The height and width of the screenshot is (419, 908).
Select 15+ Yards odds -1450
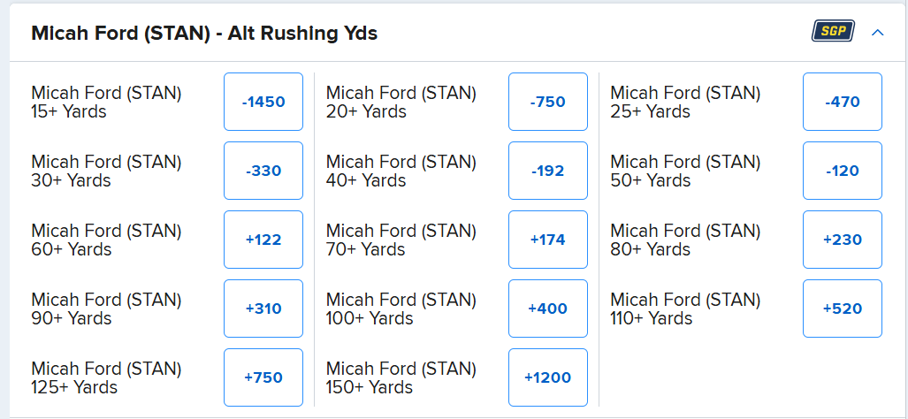click(263, 102)
